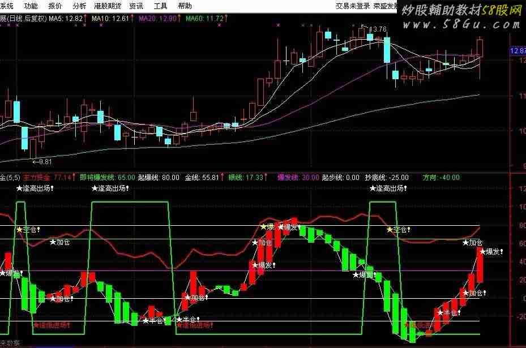Image resolution: width=526 pixels, height=348 pixels.
Task: Click the 9.81 low price marker
Action: point(42,161)
